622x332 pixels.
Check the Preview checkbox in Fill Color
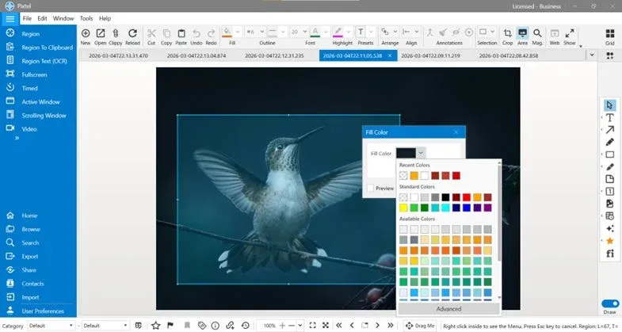[371, 188]
